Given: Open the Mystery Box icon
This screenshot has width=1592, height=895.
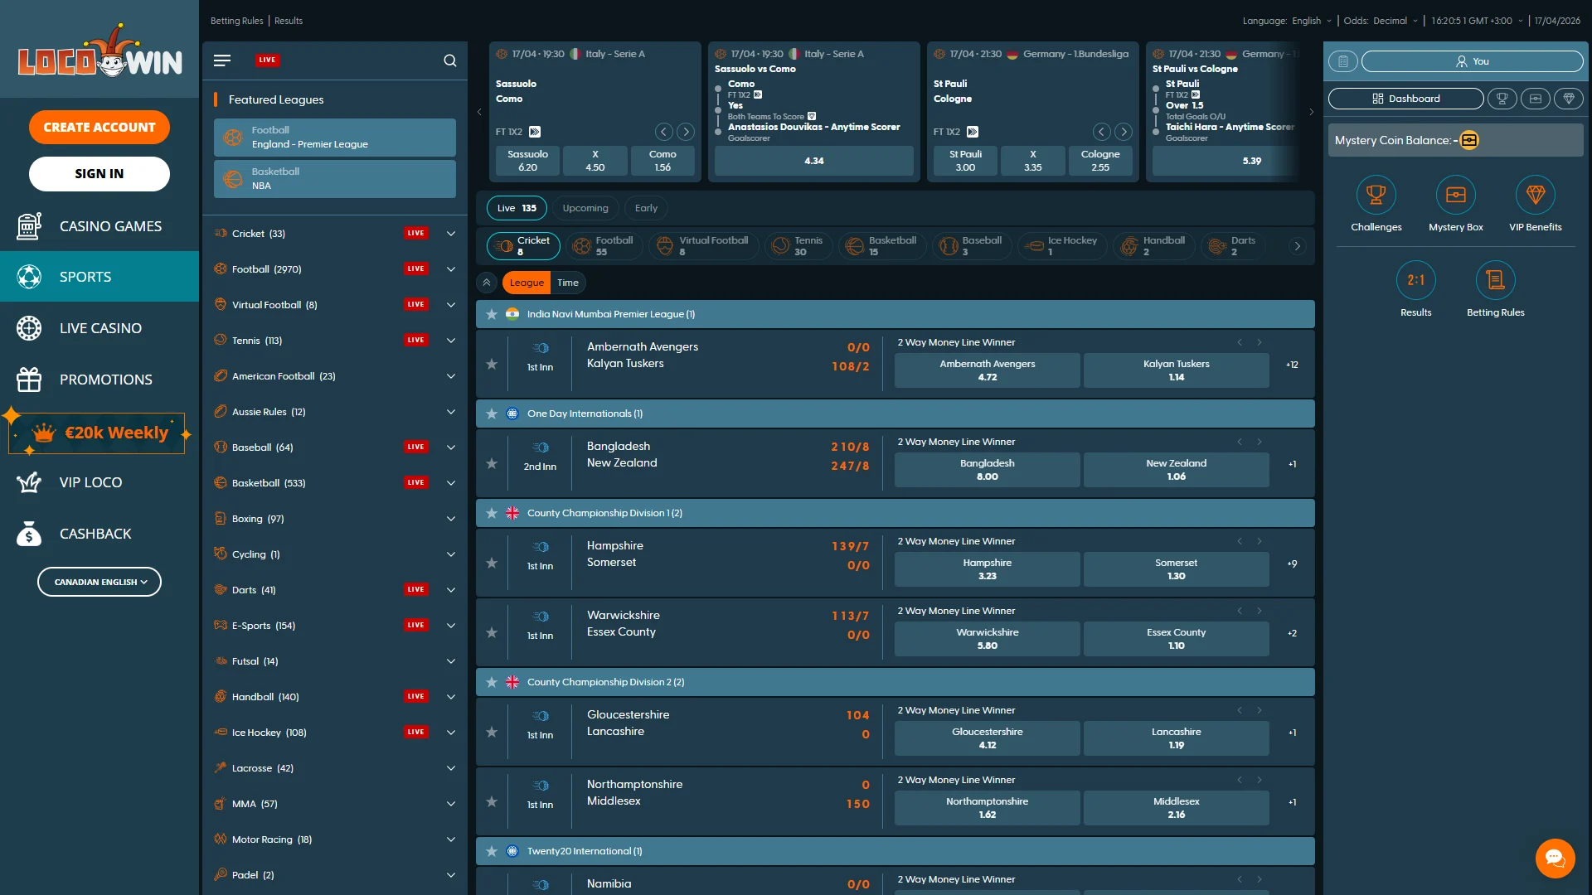Looking at the screenshot, I should pyautogui.click(x=1456, y=196).
